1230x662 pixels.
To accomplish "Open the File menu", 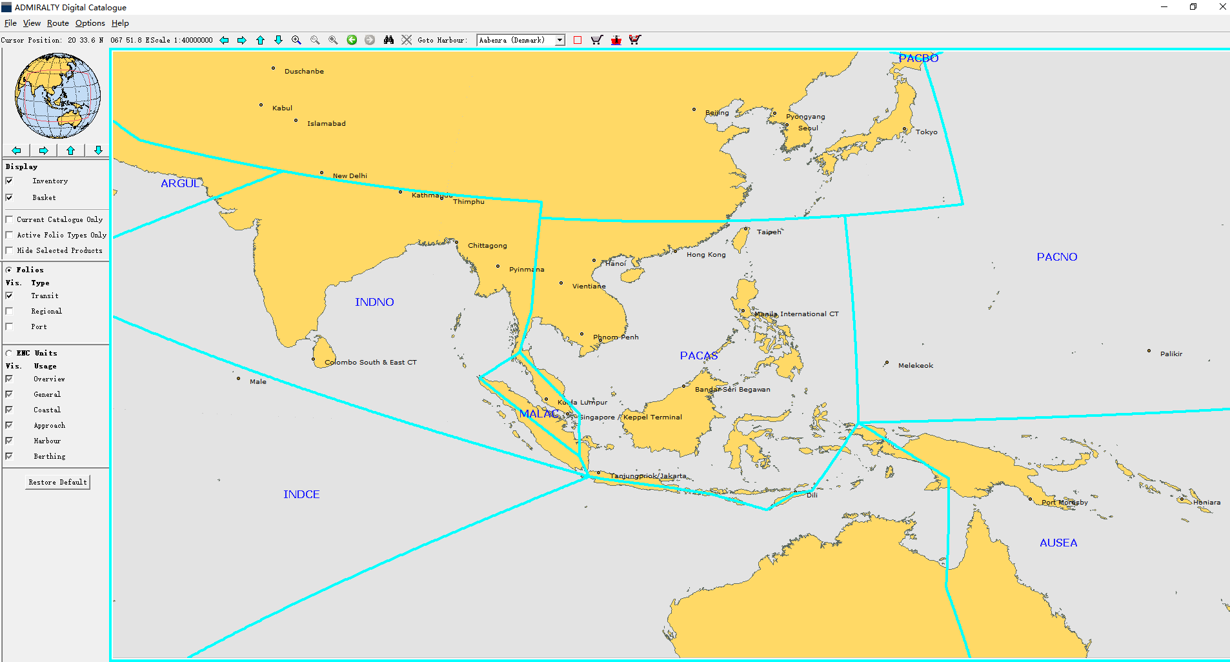I will pyautogui.click(x=10, y=23).
